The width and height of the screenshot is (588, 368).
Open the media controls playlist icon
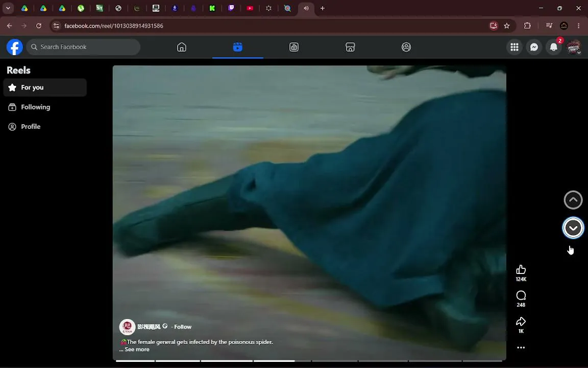click(549, 26)
